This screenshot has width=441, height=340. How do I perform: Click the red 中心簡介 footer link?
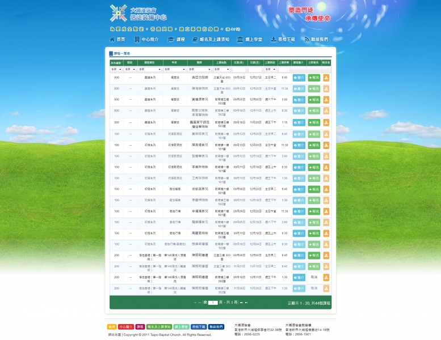pos(126,327)
